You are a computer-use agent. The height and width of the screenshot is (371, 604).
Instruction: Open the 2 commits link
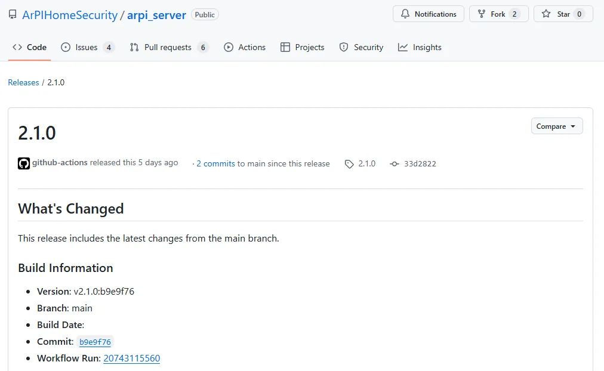[215, 164]
